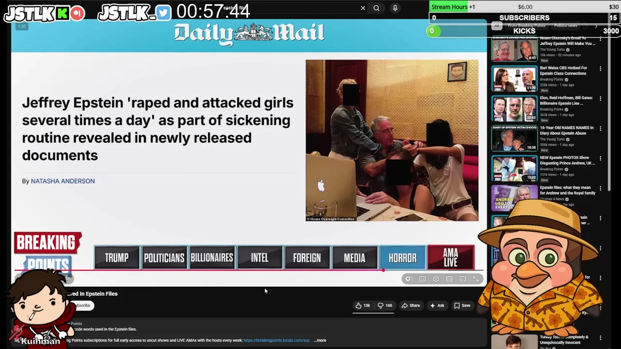Open NEW Epstein PHOTOS Show video title
Screen dimensions: 621x349
pyautogui.click(x=567, y=160)
